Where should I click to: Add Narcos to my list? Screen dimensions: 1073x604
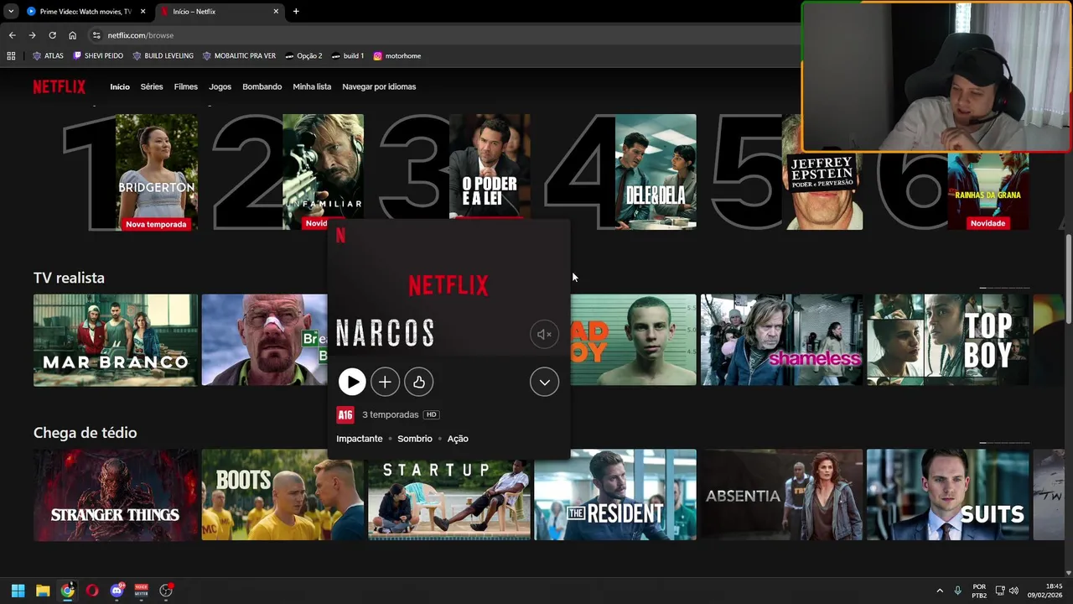click(x=385, y=383)
